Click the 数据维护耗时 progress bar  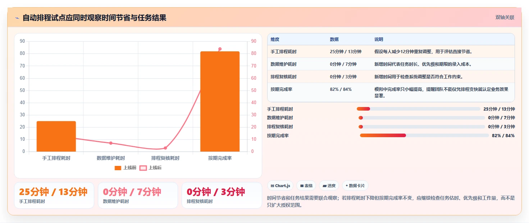point(421,118)
